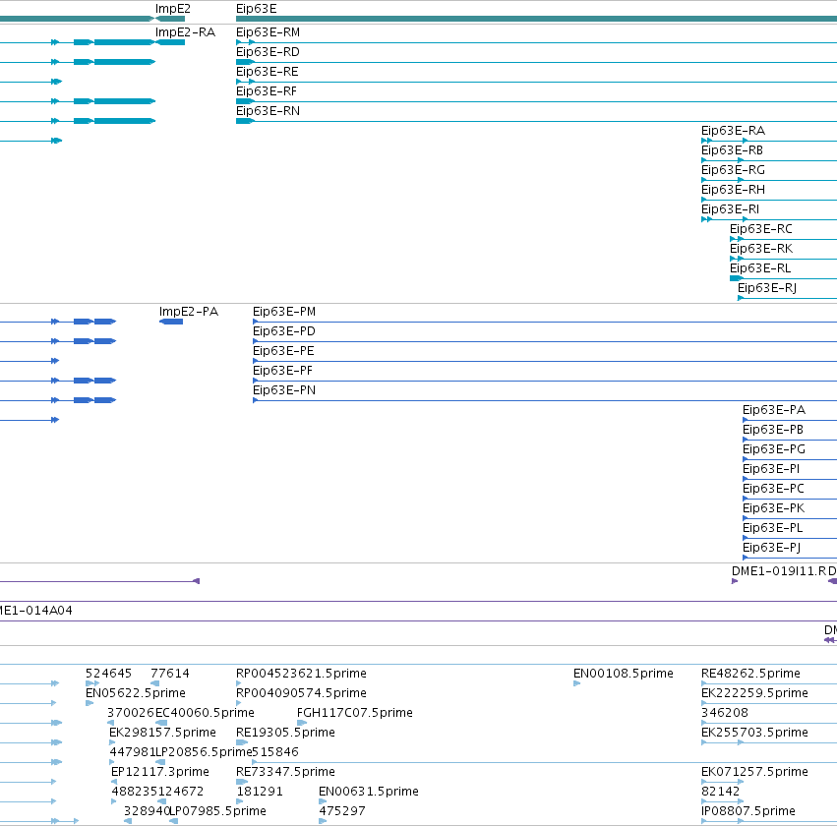Select the Eip63E-RD transcript label
Viewport: 837px width, 826px height.
tap(268, 52)
